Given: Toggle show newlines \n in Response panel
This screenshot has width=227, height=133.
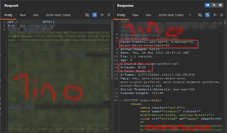Looking at the screenshot, I should [215, 15].
